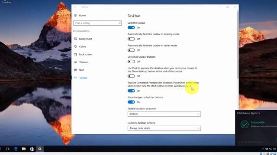Click the Taskbar icon in sidebar
The image size is (277, 155).
75,77
